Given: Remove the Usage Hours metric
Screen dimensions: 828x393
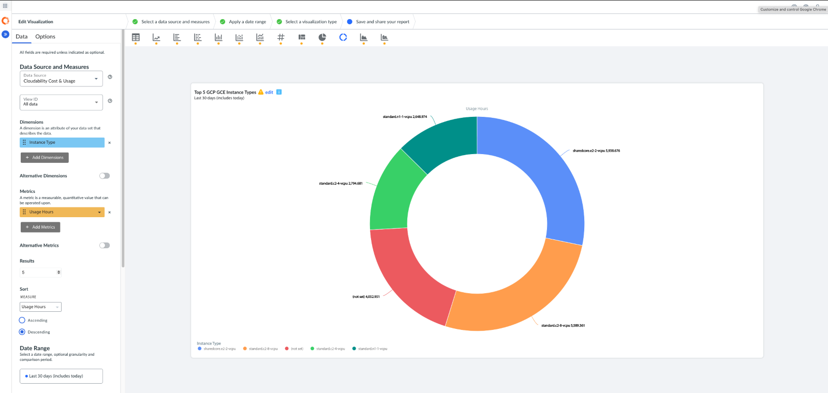Looking at the screenshot, I should pyautogui.click(x=109, y=213).
